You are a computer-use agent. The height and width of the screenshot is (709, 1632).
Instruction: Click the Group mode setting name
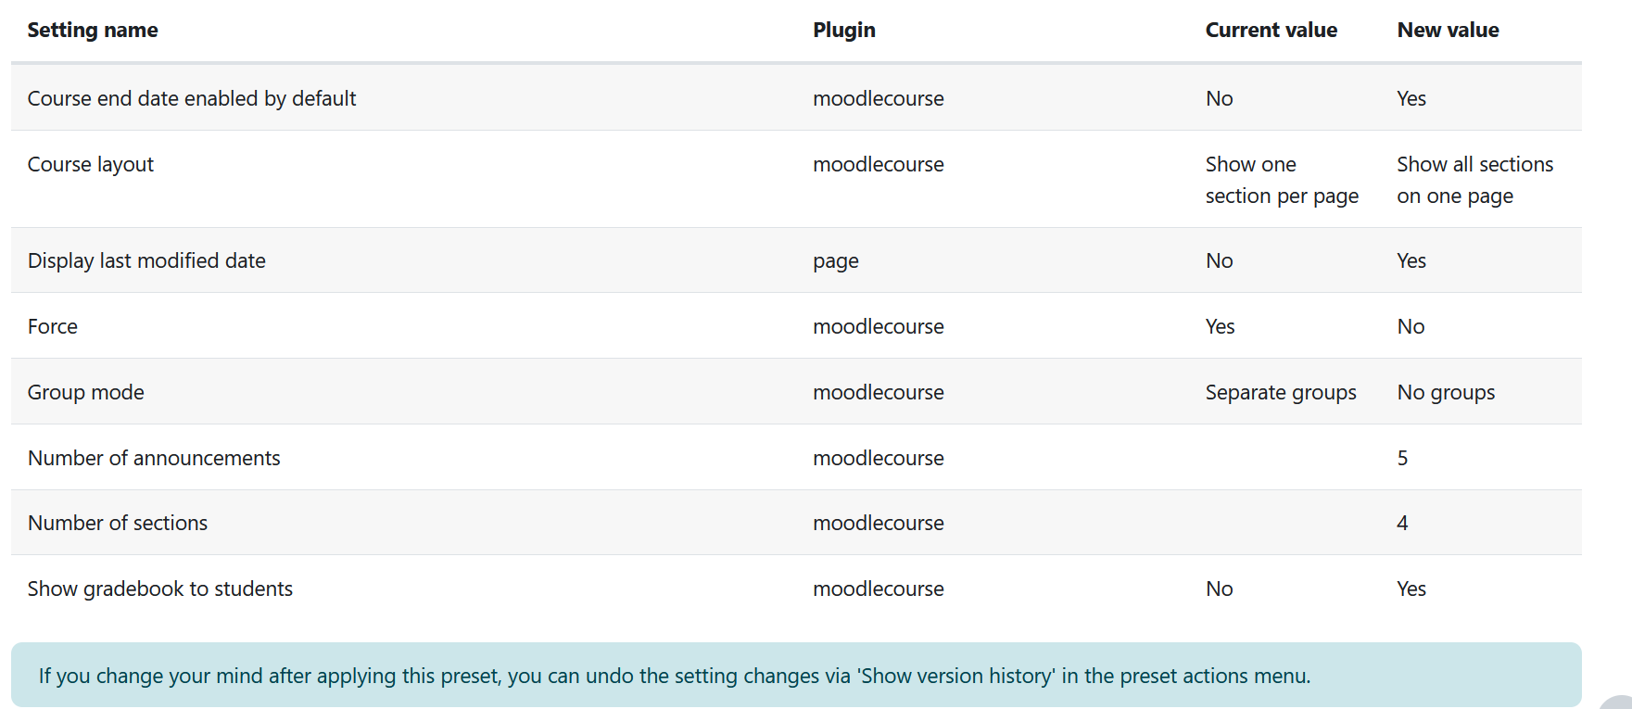click(x=86, y=392)
